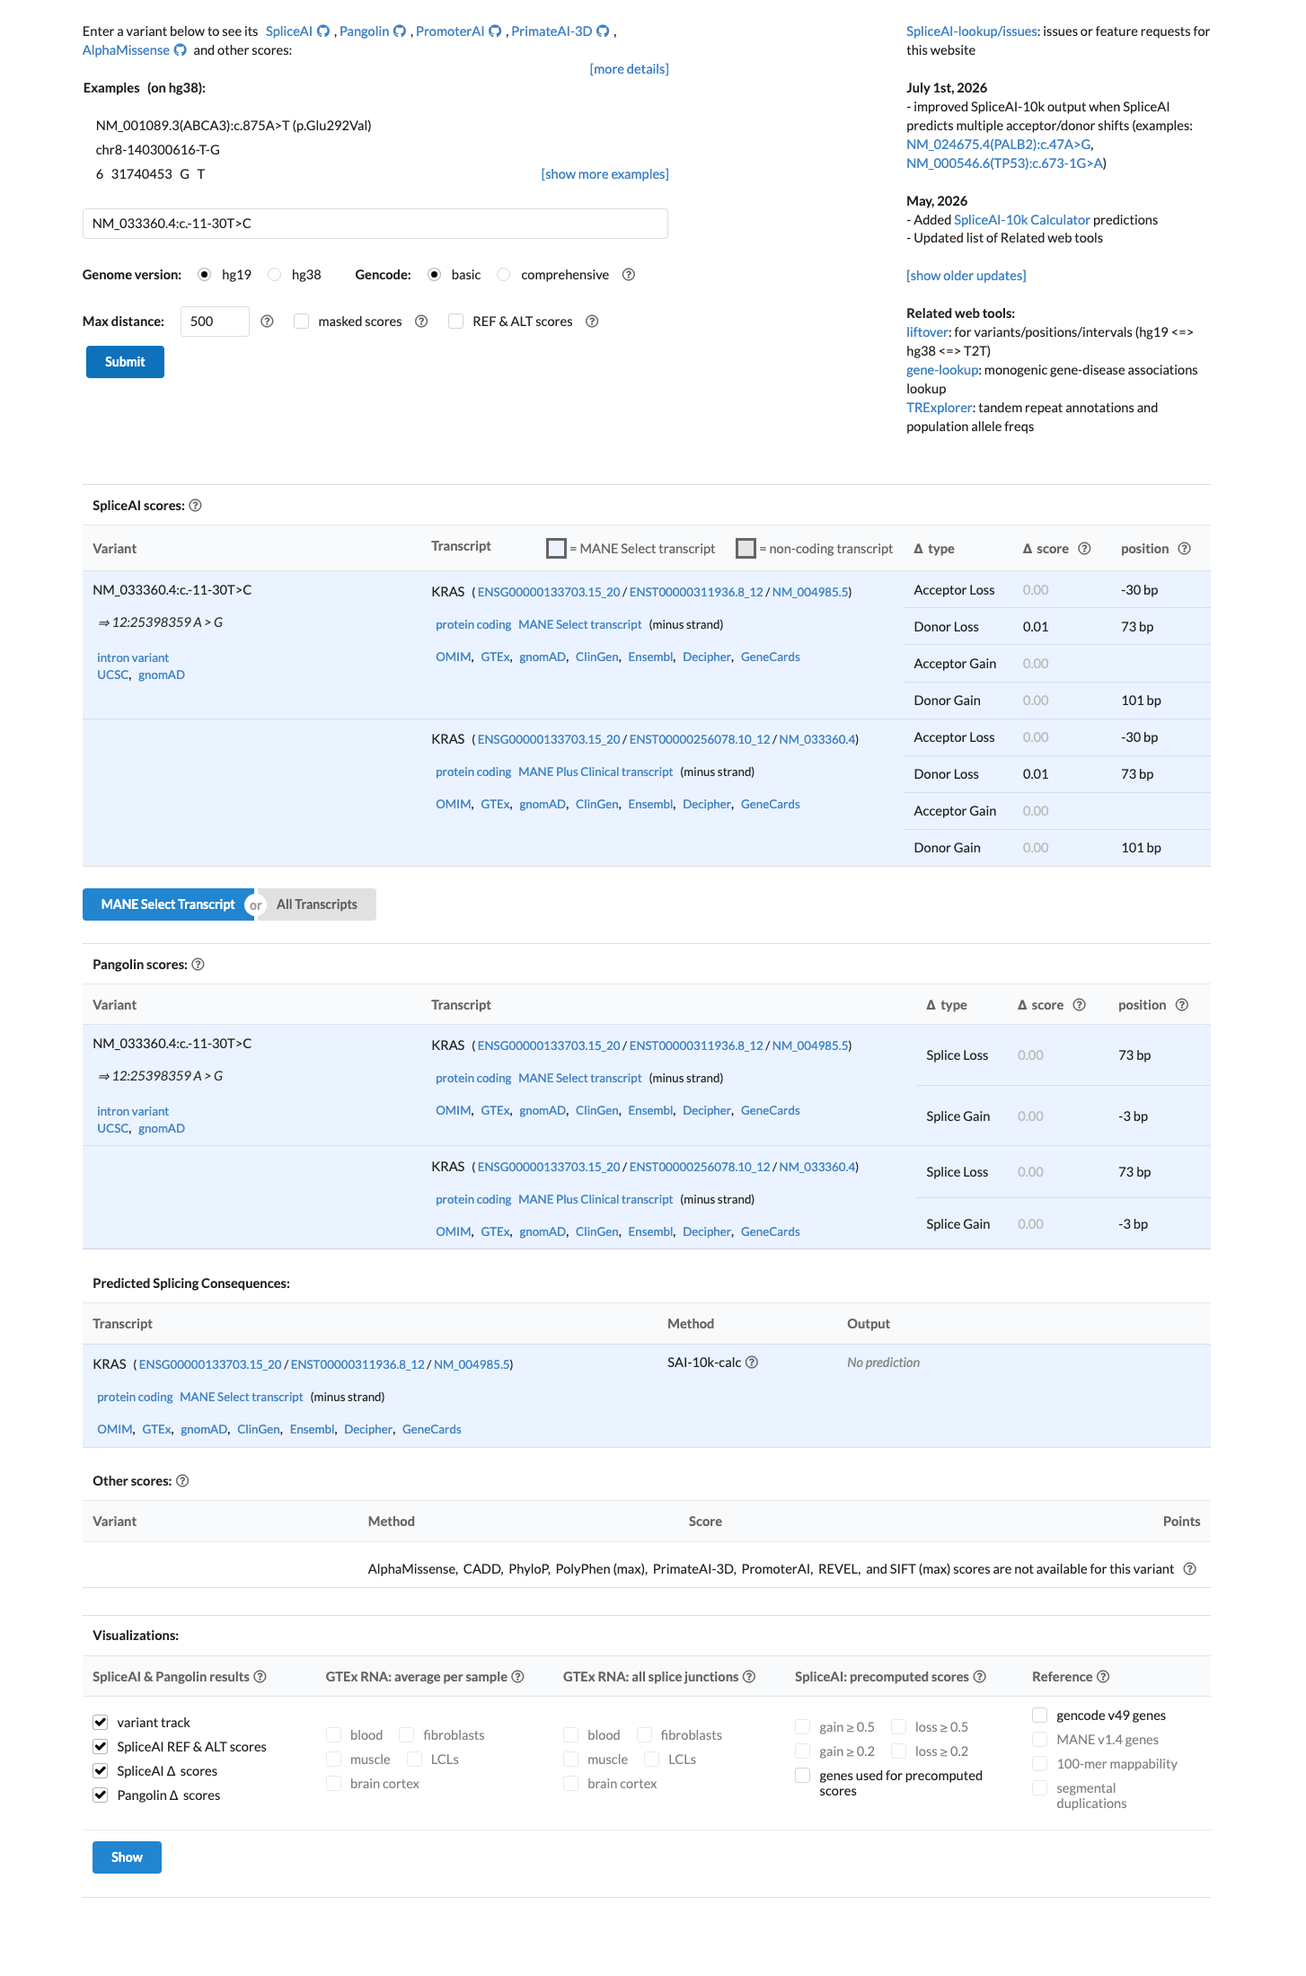Viewport: 1306px width, 1976px height.
Task: Expand more details link
Action: pos(629,69)
